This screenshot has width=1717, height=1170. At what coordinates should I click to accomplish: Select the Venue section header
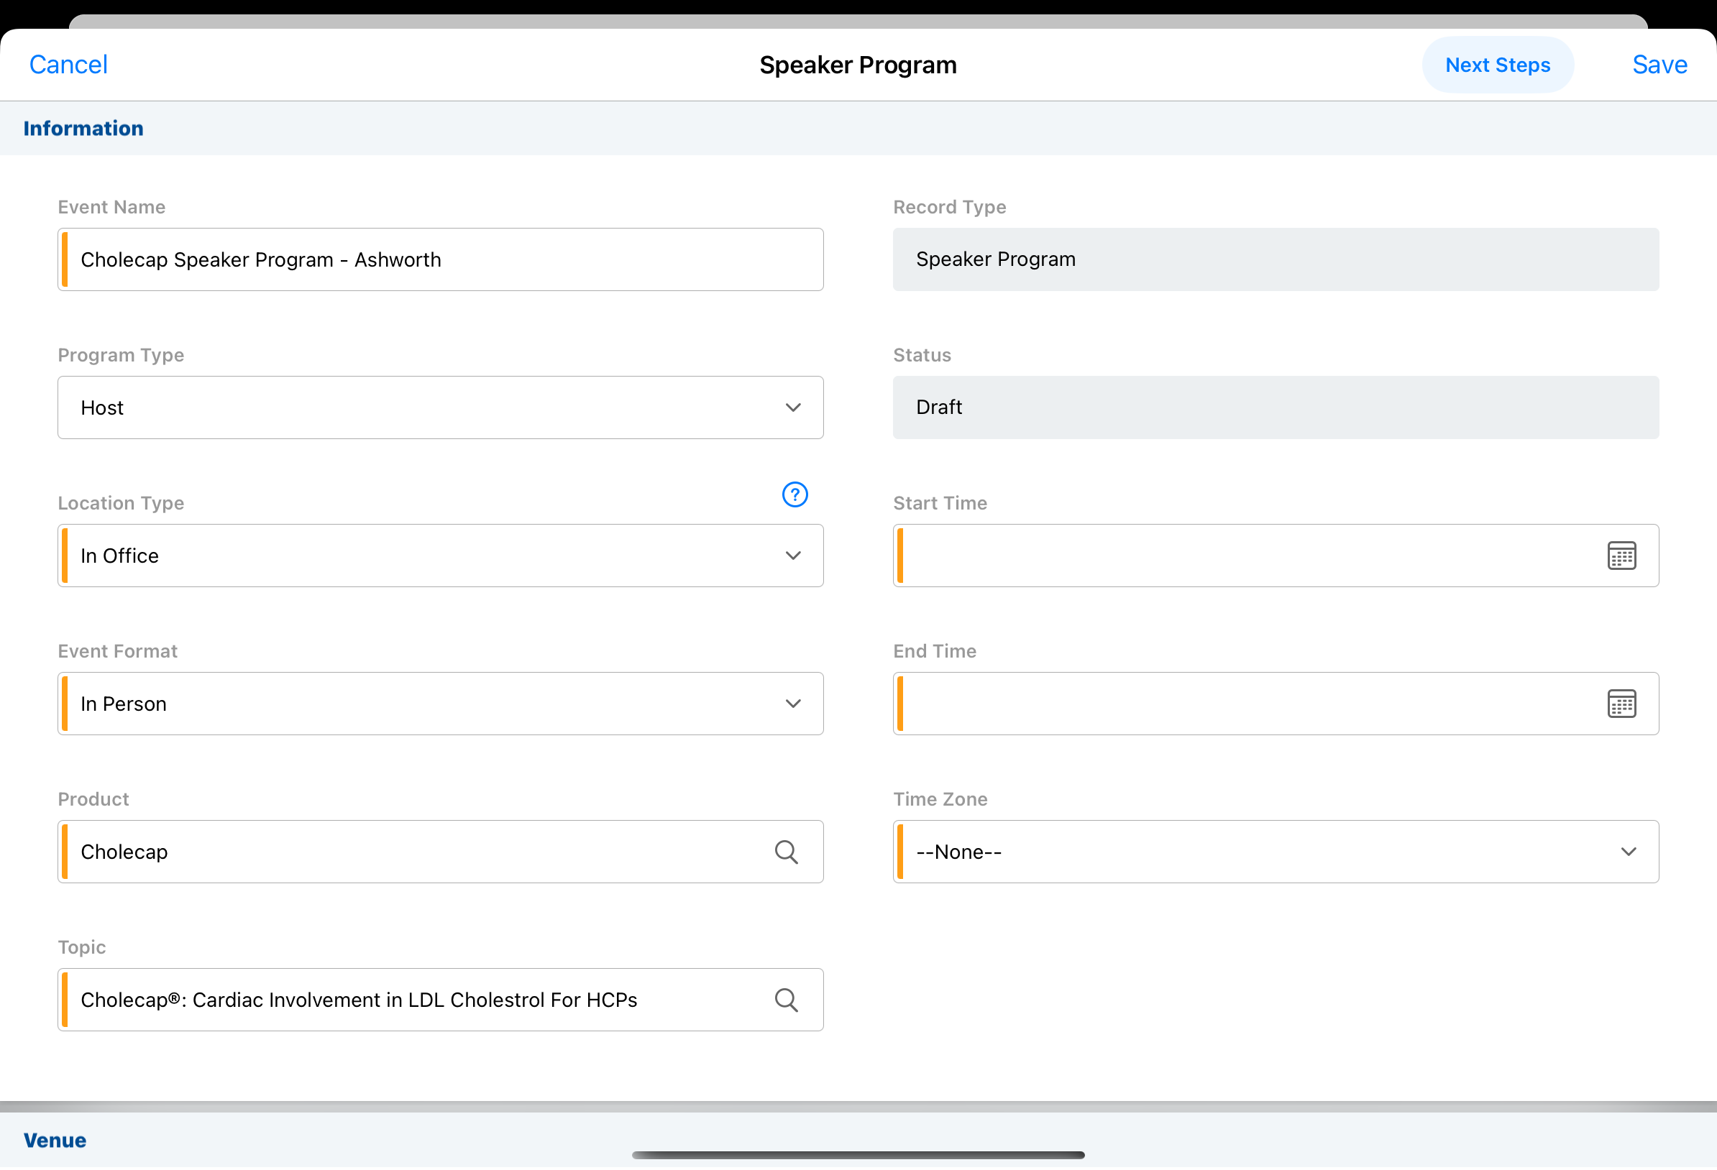[55, 1141]
